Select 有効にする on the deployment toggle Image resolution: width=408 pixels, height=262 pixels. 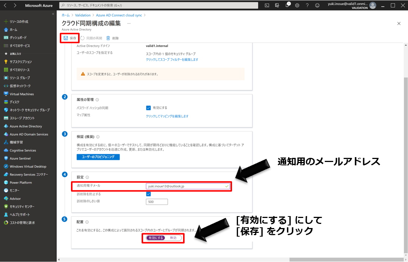click(155, 238)
